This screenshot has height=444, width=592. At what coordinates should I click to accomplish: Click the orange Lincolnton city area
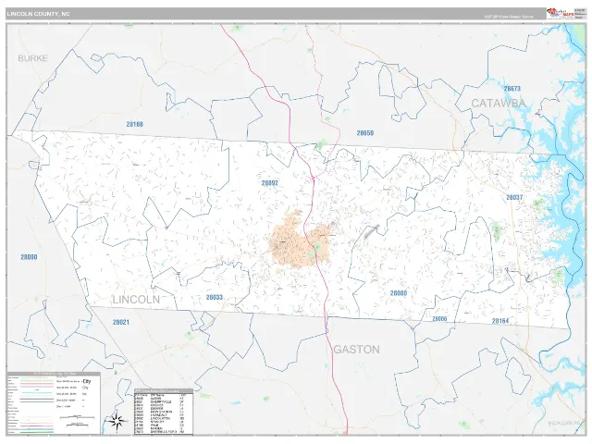(x=298, y=241)
